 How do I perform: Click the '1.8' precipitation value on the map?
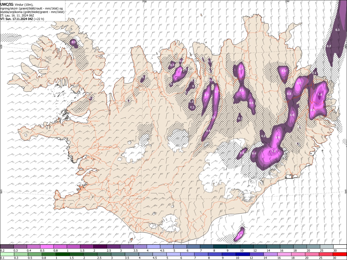[x=320, y=95]
